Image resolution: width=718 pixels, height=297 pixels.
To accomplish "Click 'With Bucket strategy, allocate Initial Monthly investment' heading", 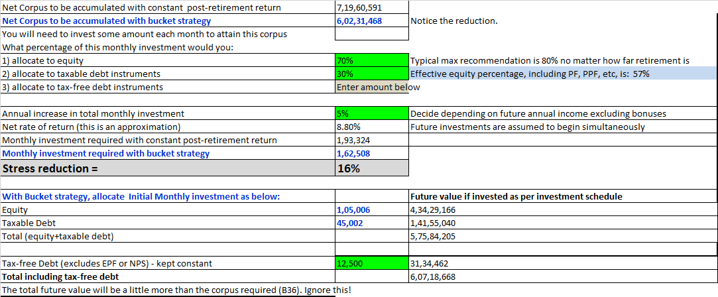I will (x=141, y=197).
